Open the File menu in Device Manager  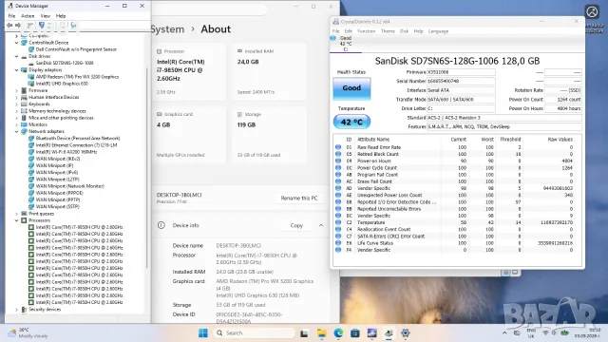click(x=11, y=16)
